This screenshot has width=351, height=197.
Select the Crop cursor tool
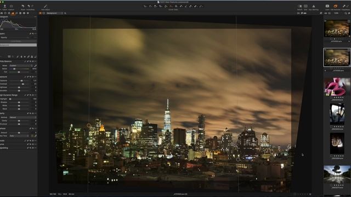(x=161, y=6)
